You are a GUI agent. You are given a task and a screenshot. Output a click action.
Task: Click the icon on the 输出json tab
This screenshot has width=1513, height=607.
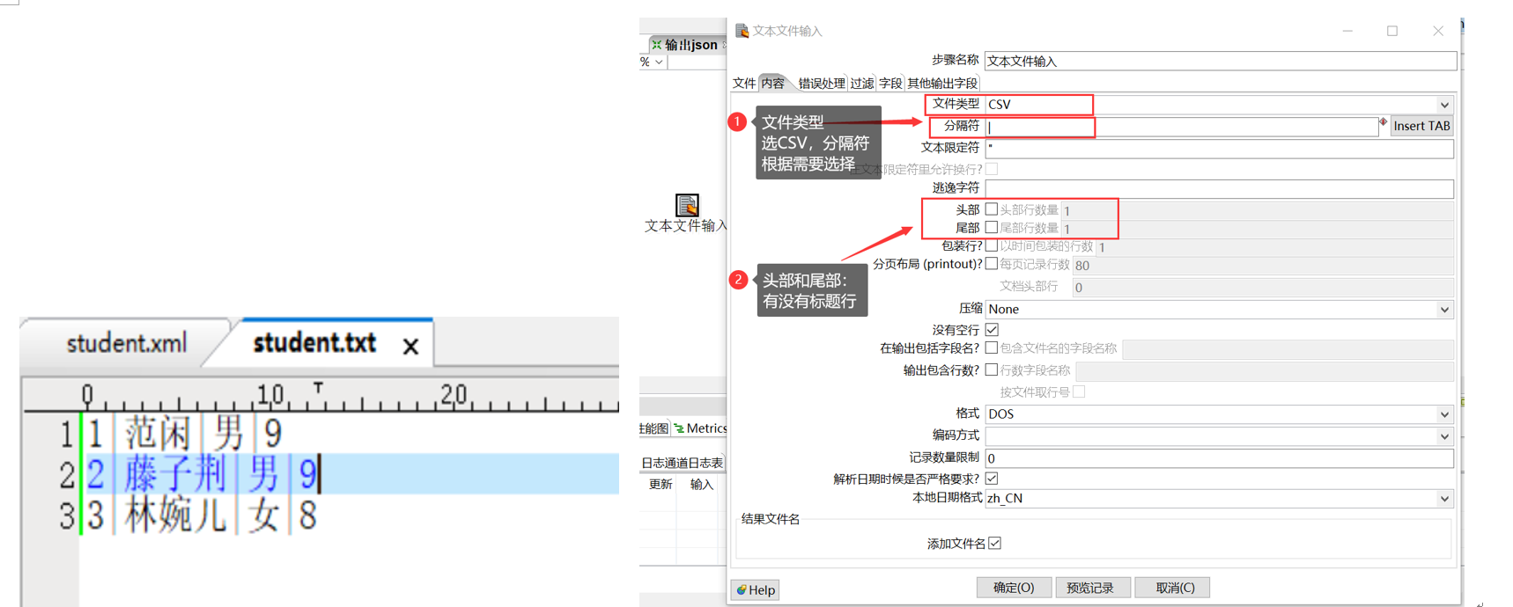[x=656, y=45]
